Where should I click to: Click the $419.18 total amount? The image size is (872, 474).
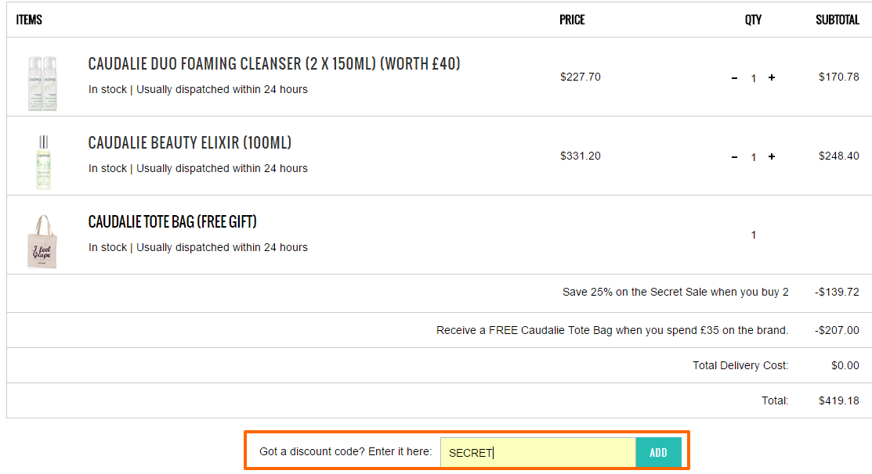[838, 400]
